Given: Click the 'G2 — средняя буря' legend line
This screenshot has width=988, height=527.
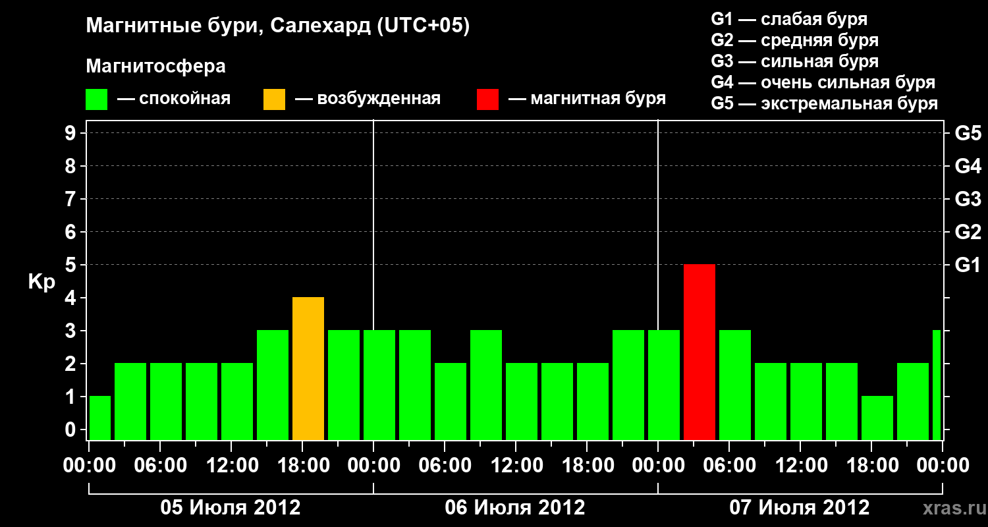Looking at the screenshot, I should click(794, 40).
